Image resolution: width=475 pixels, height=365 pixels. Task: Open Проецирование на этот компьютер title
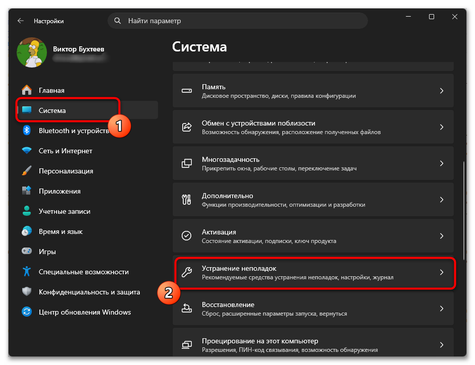(260, 341)
